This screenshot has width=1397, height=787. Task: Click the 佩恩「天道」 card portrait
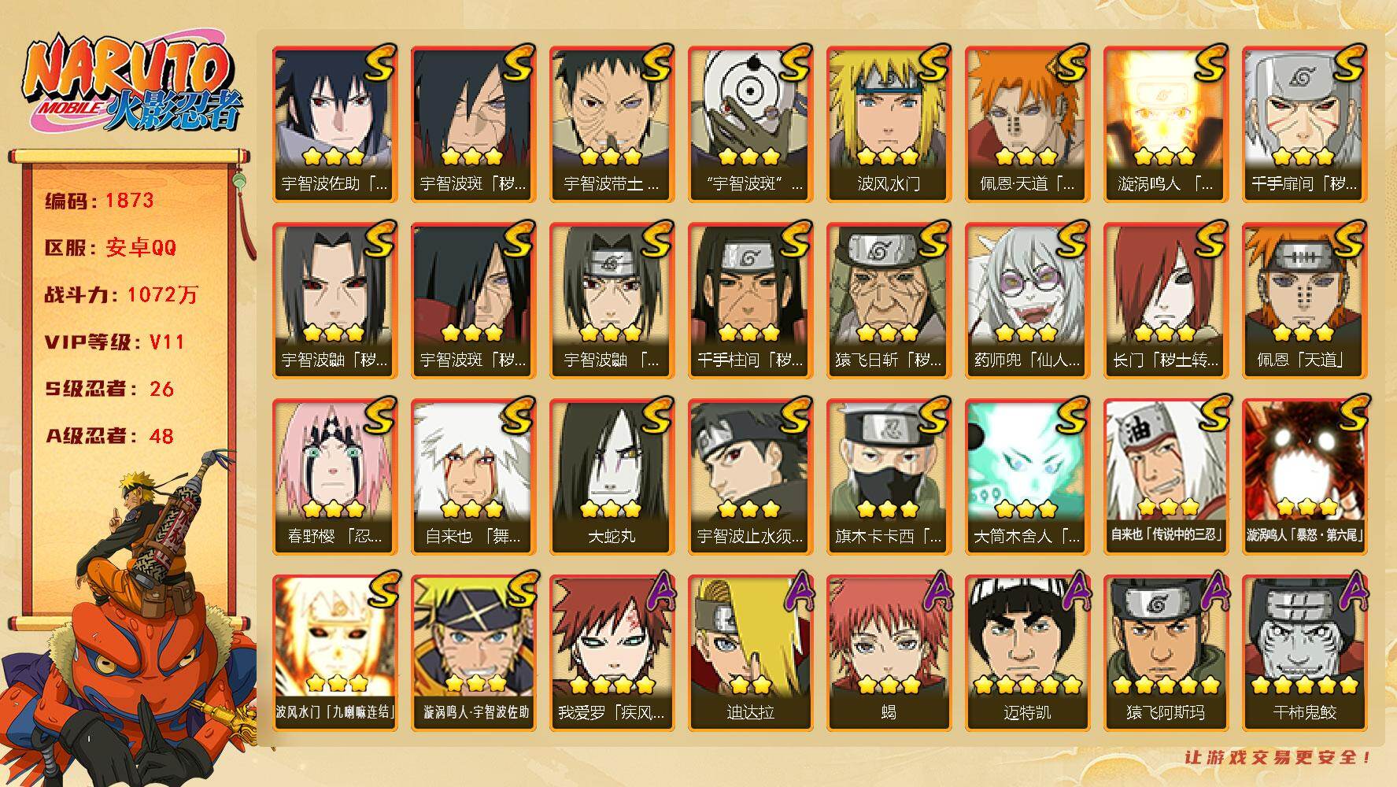(x=1304, y=287)
